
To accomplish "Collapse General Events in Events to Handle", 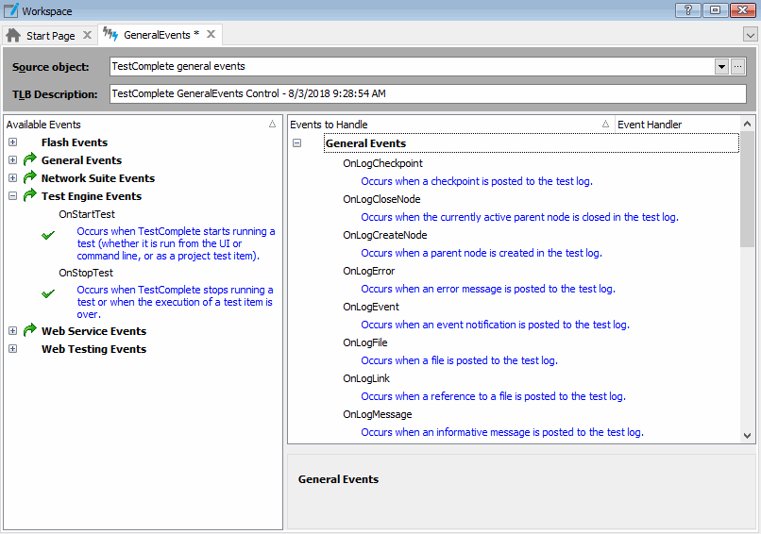I will click(x=296, y=143).
